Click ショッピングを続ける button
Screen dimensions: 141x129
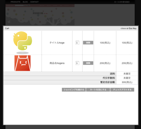(x=74, y=90)
